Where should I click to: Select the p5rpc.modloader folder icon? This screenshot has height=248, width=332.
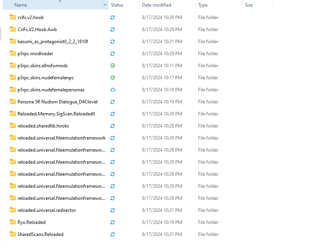coord(13,53)
